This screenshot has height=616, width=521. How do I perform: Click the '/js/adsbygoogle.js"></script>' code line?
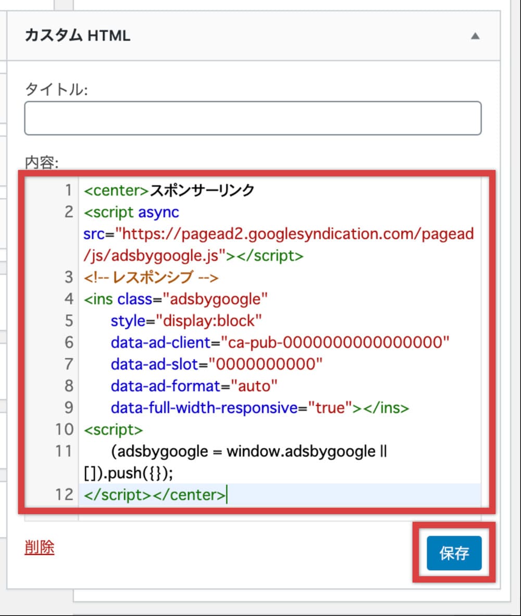click(x=194, y=256)
